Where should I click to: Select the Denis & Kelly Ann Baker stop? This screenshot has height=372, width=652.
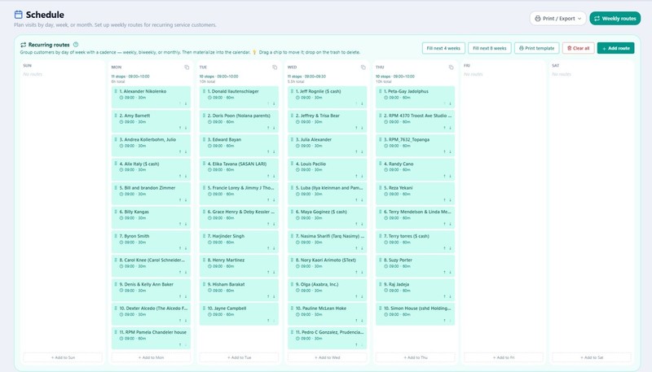(x=151, y=290)
